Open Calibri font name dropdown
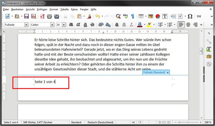 (x=52, y=25)
